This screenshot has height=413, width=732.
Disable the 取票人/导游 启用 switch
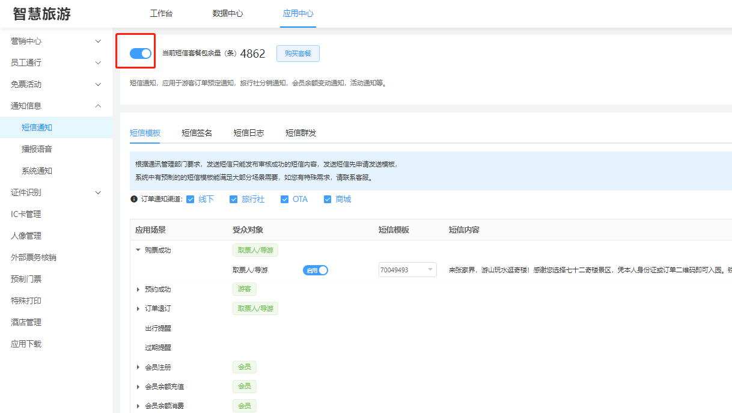pyautogui.click(x=316, y=271)
